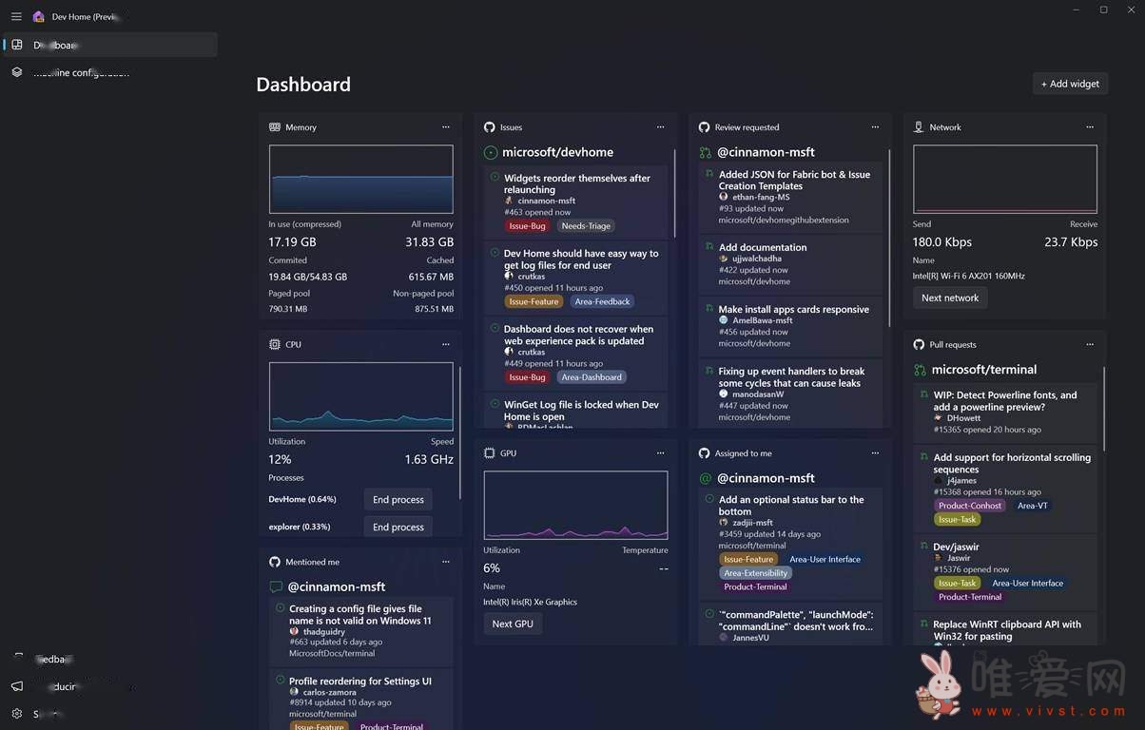
Task: Open Assigned to me widget more options
Action: tap(876, 453)
